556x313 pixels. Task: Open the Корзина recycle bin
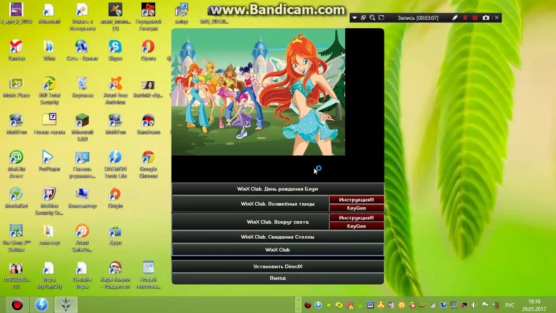pyautogui.click(x=82, y=87)
